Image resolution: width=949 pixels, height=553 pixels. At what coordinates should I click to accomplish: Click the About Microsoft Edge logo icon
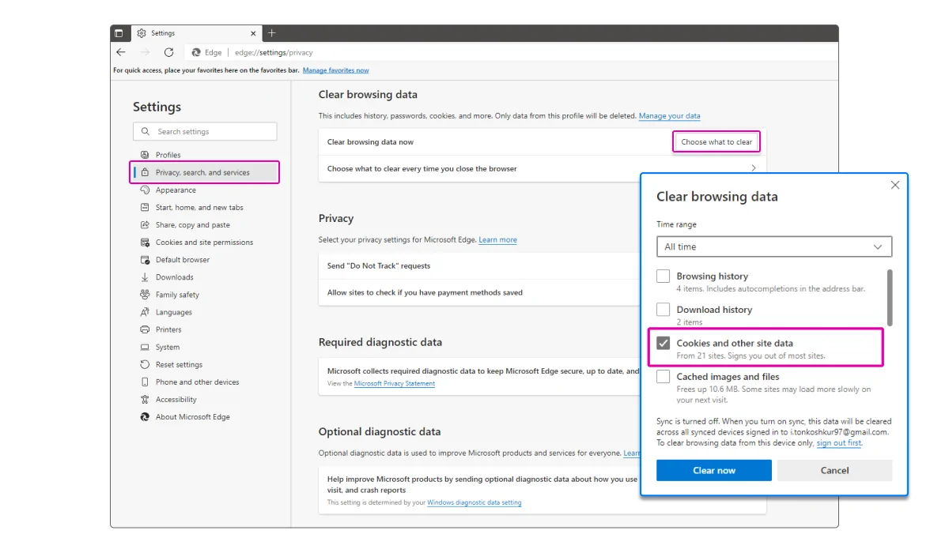pos(145,416)
